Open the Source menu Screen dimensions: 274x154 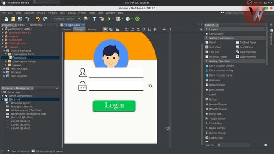tap(41, 13)
